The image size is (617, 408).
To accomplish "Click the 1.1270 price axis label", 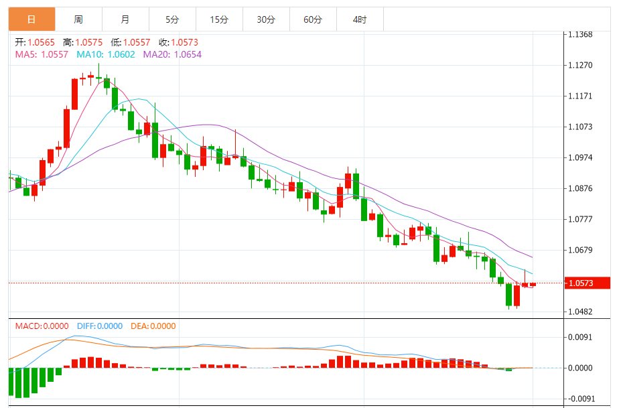I will 580,65.
